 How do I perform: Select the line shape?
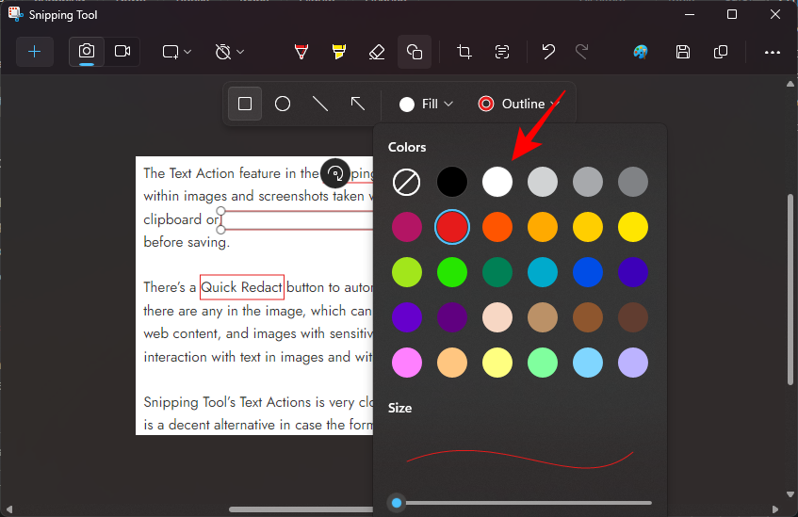click(320, 104)
